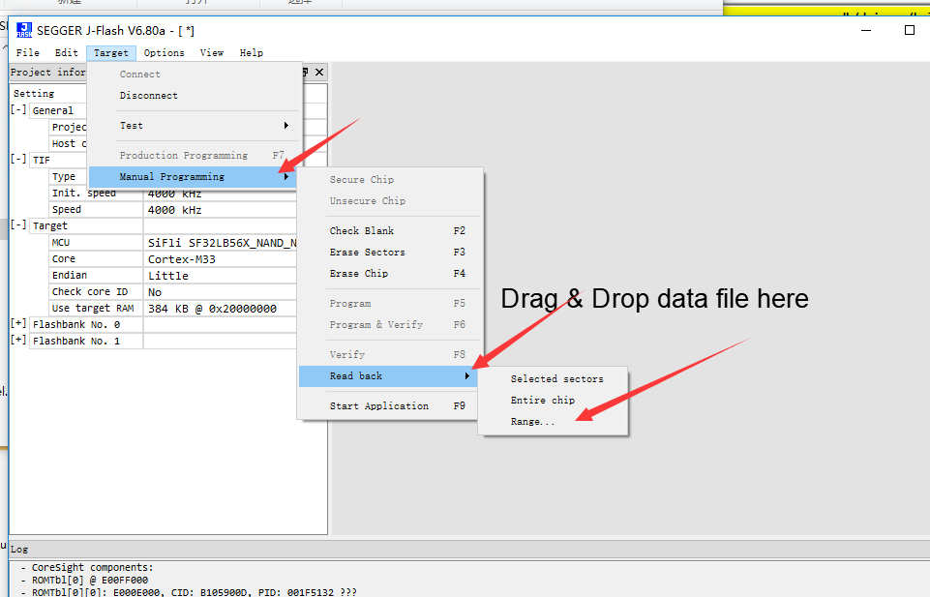Click the Endian row label
The image size is (930, 597).
click(70, 275)
